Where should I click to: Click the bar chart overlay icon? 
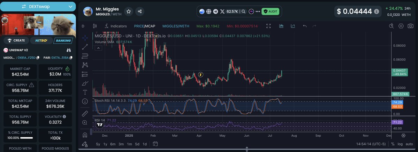293,26
